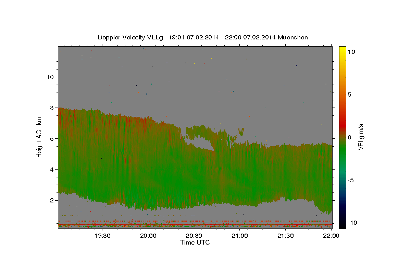Click the height tick label 4
Viewport: 411px width, 274px height.
52,170
